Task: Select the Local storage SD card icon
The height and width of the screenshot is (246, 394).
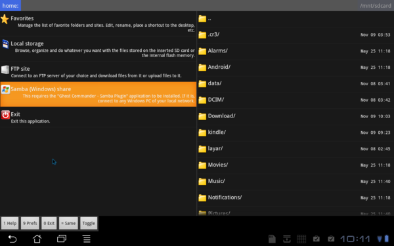Action: (5, 44)
